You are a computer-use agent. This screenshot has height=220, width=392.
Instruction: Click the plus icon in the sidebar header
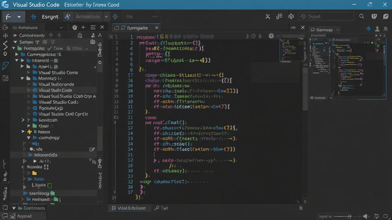pos(83,27)
